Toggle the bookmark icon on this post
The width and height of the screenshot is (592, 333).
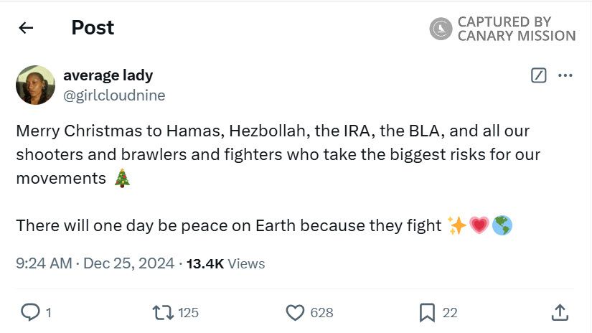click(x=427, y=312)
